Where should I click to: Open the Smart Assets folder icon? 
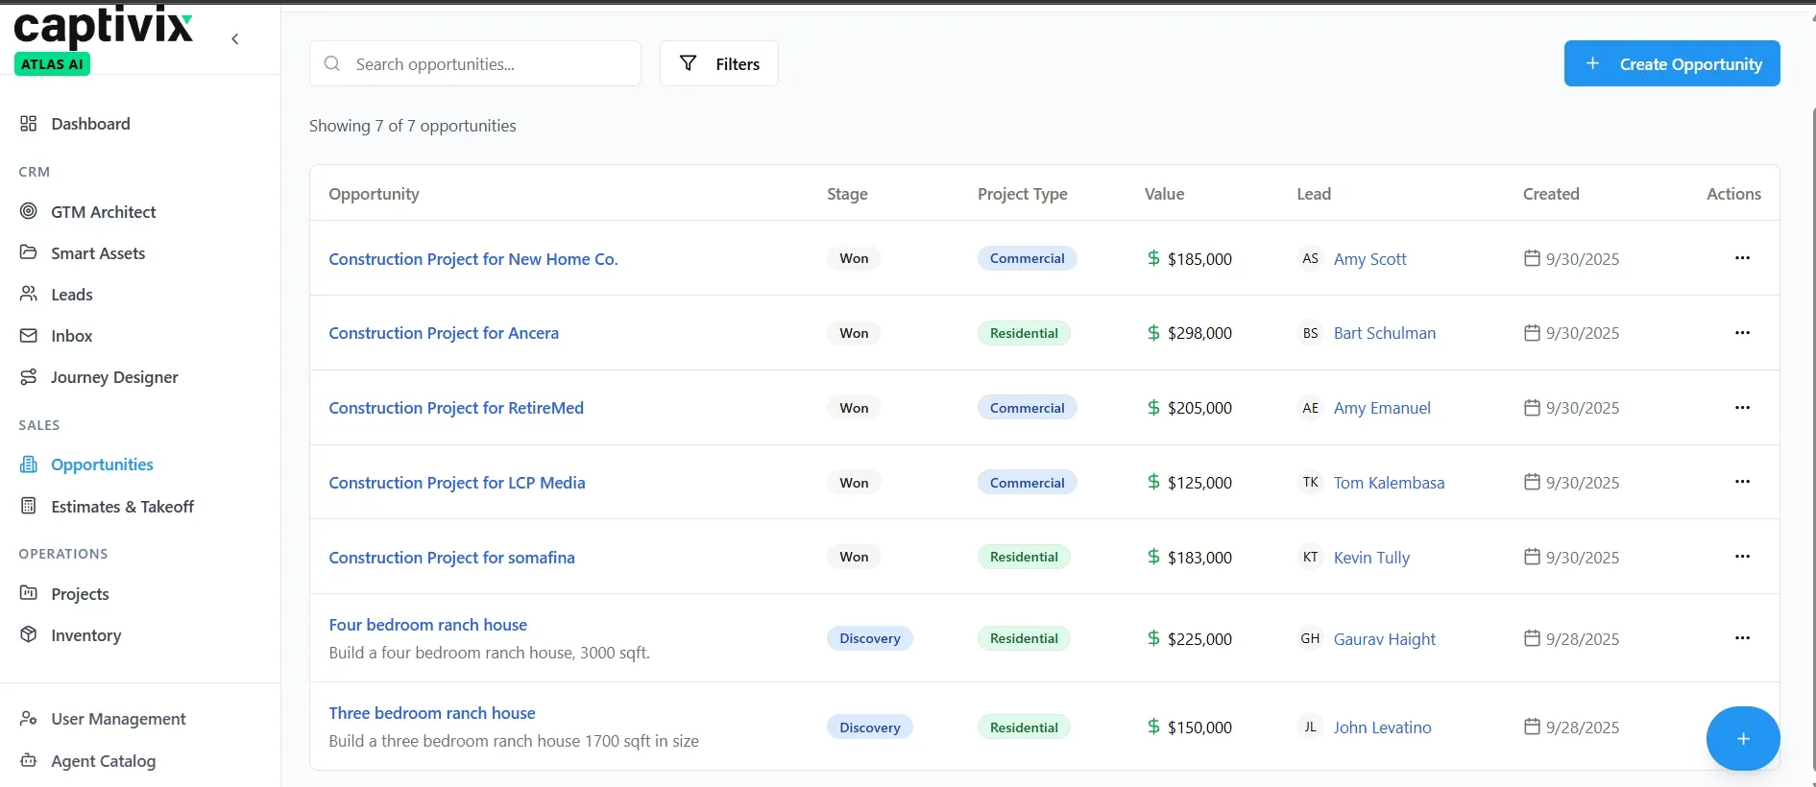click(29, 252)
